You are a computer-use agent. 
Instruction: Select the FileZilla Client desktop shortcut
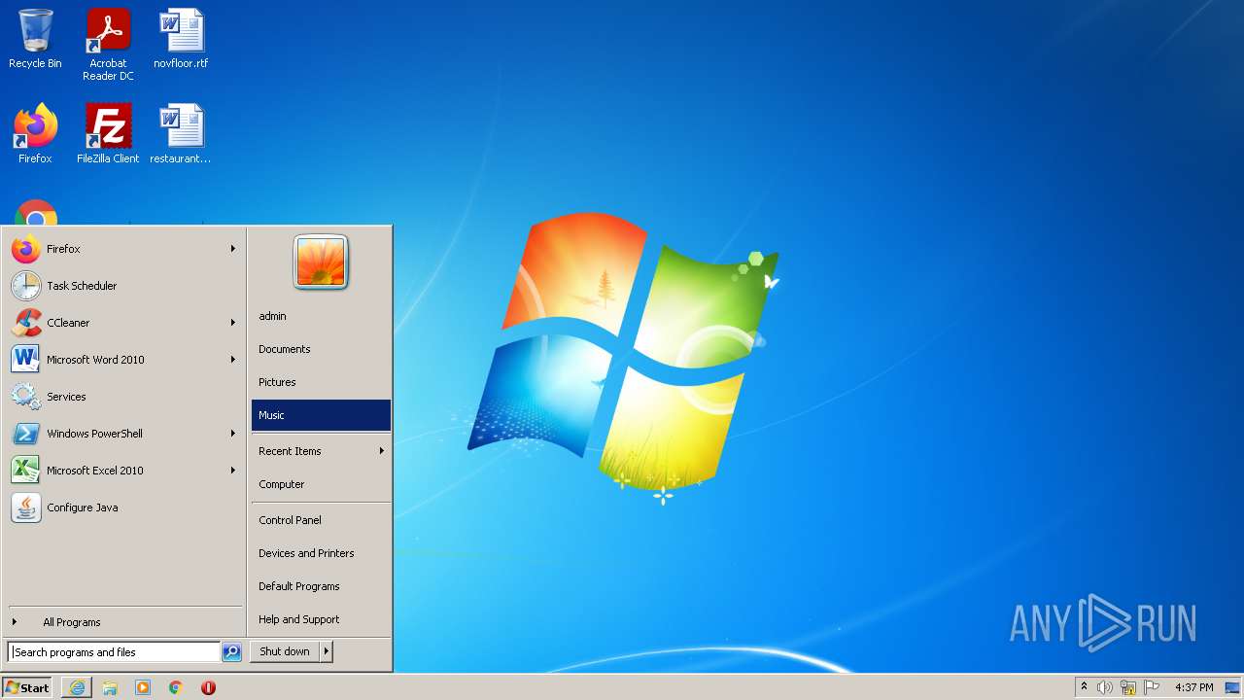pyautogui.click(x=108, y=133)
